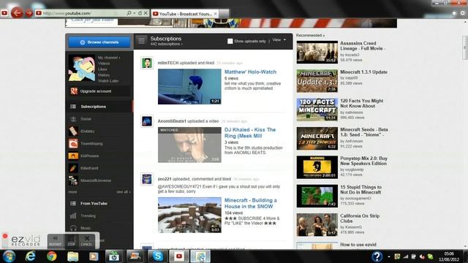Expand the My channel menu

coord(109,58)
